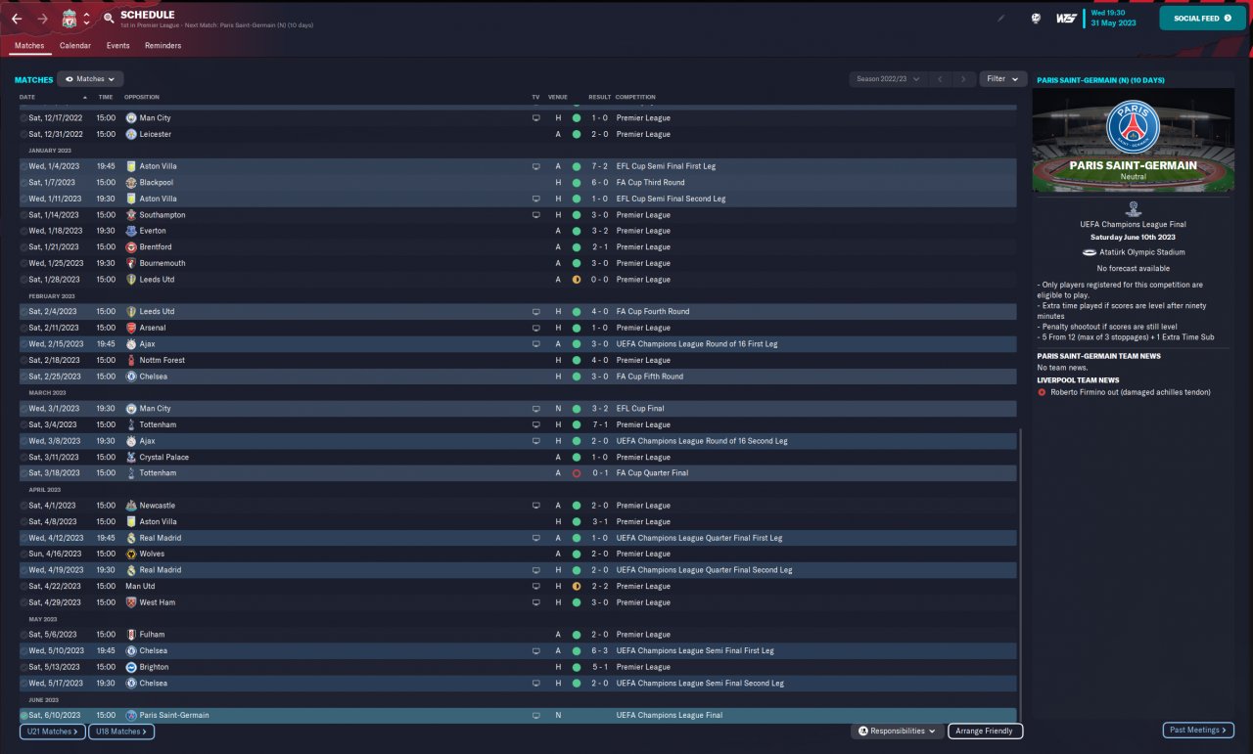Screen dimensions: 1253x754
Task: Open the Matches view dropdown
Action: tap(90, 79)
